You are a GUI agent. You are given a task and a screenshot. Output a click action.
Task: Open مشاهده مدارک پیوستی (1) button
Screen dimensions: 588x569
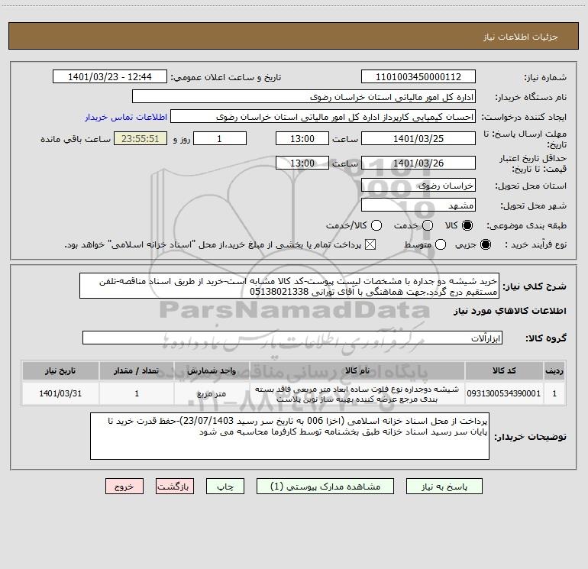point(325,487)
